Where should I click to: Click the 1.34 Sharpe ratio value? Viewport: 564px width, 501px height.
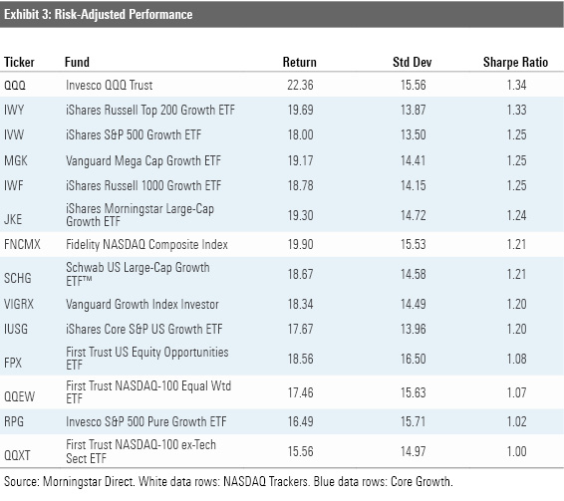(516, 86)
